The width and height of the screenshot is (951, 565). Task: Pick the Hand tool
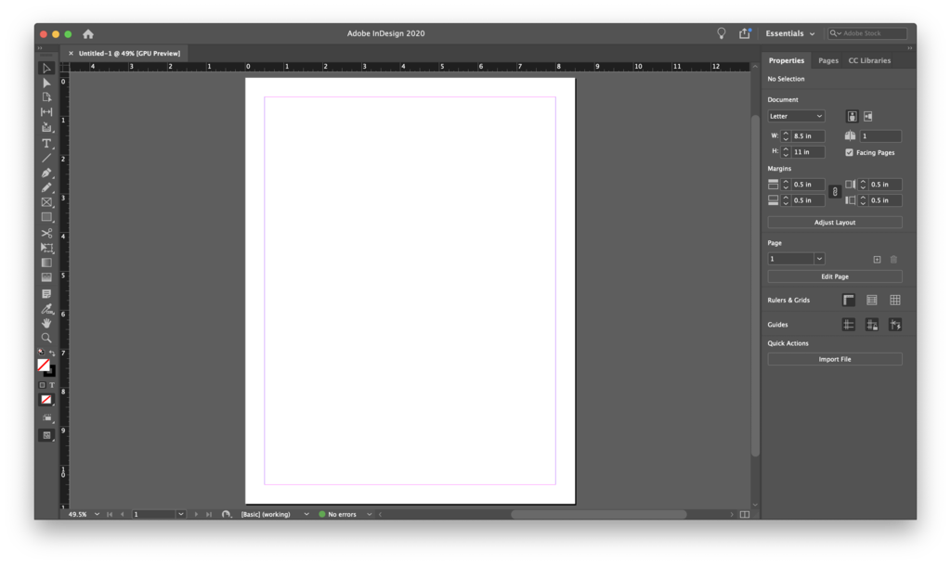[x=46, y=324]
